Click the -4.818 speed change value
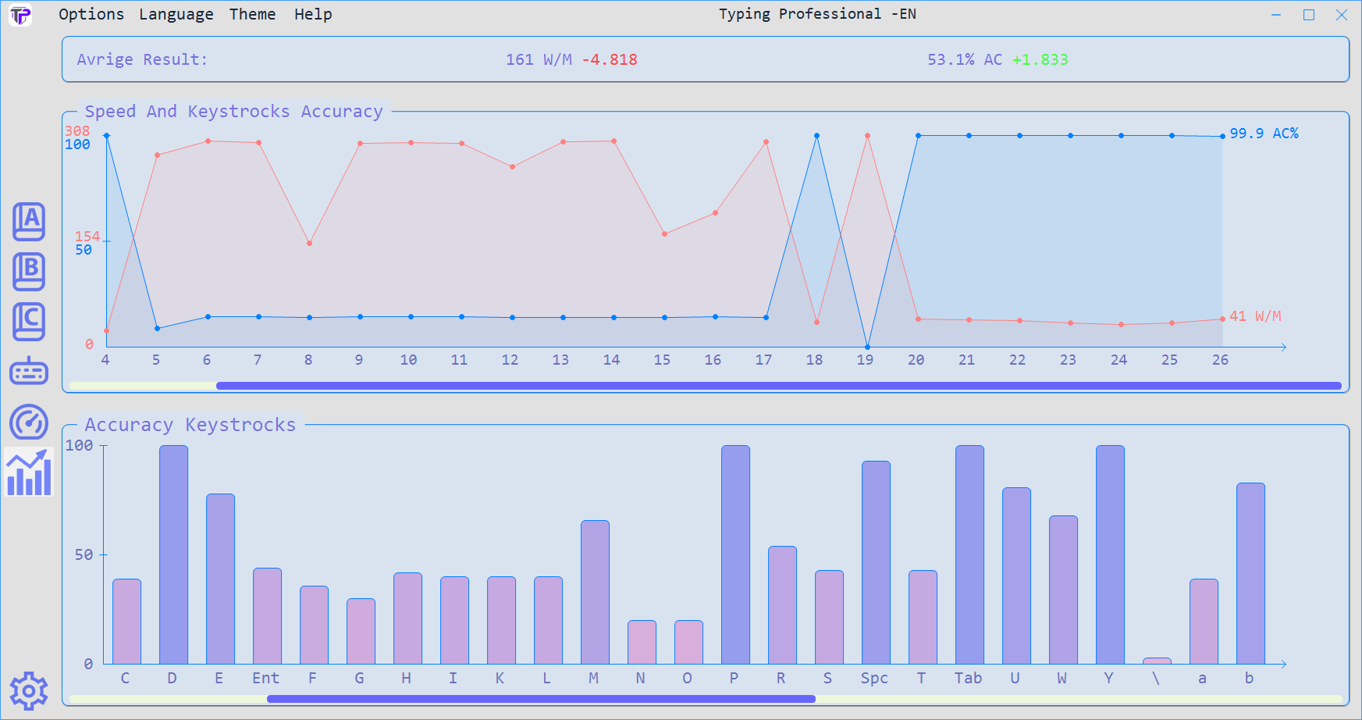Screen dimensions: 1362x720 pyautogui.click(x=610, y=59)
